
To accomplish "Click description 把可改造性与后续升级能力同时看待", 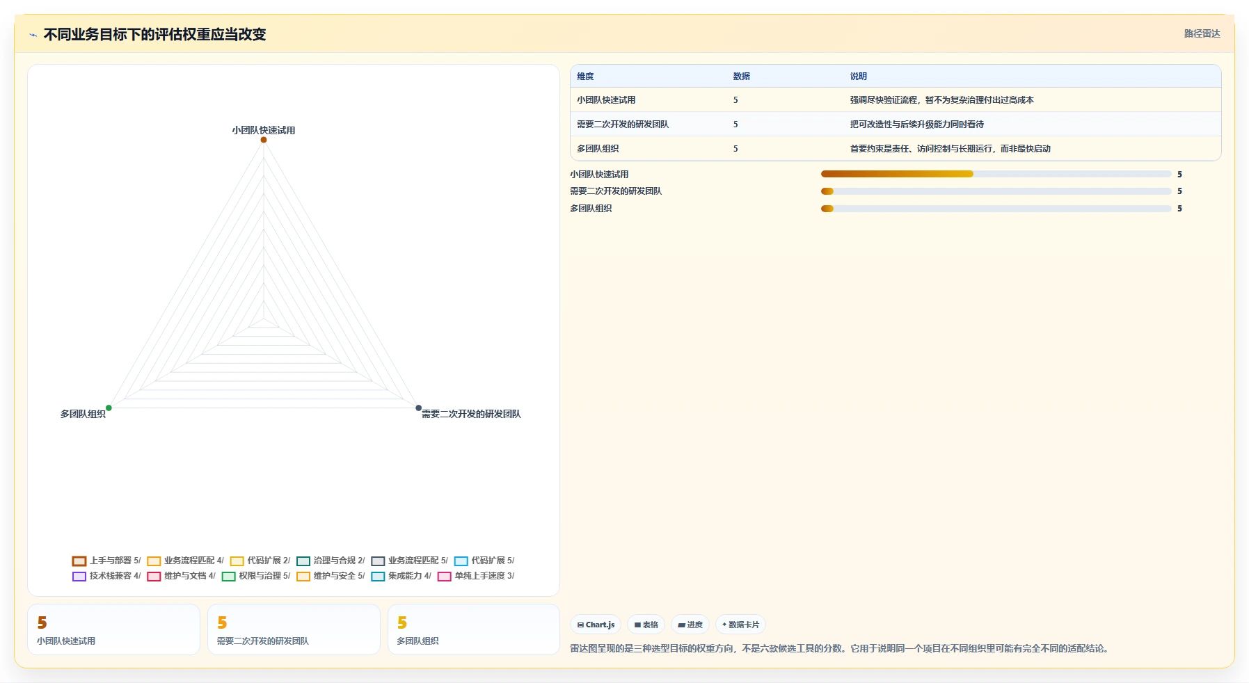I will 917,124.
